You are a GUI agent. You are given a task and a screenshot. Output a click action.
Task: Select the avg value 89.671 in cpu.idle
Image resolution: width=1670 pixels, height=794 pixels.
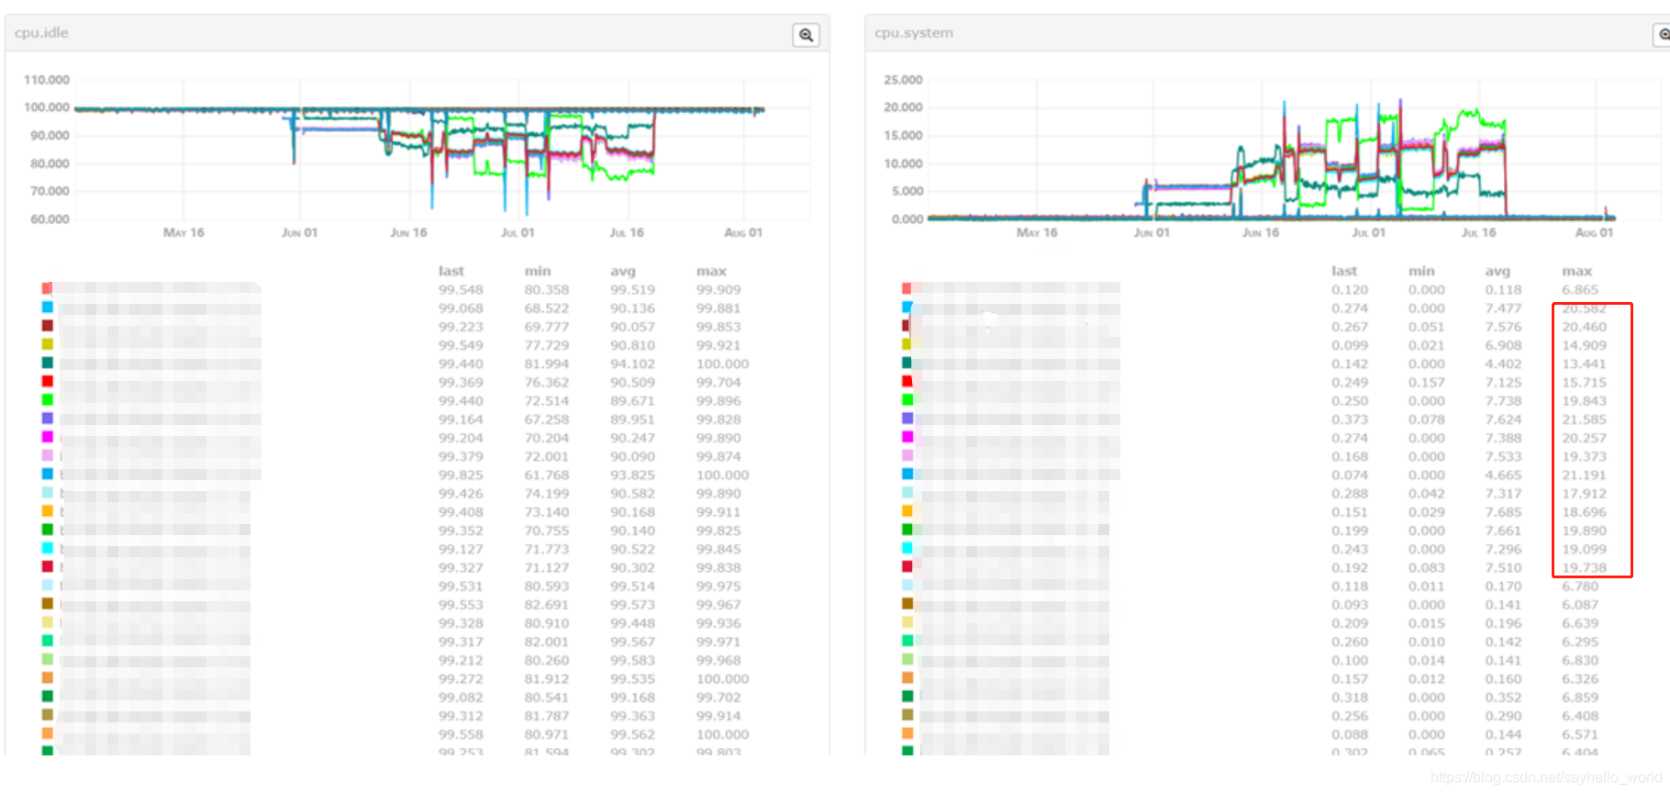click(632, 401)
